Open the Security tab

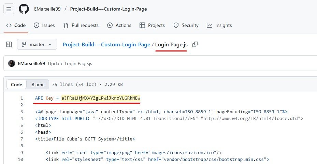pyautogui.click(x=186, y=26)
